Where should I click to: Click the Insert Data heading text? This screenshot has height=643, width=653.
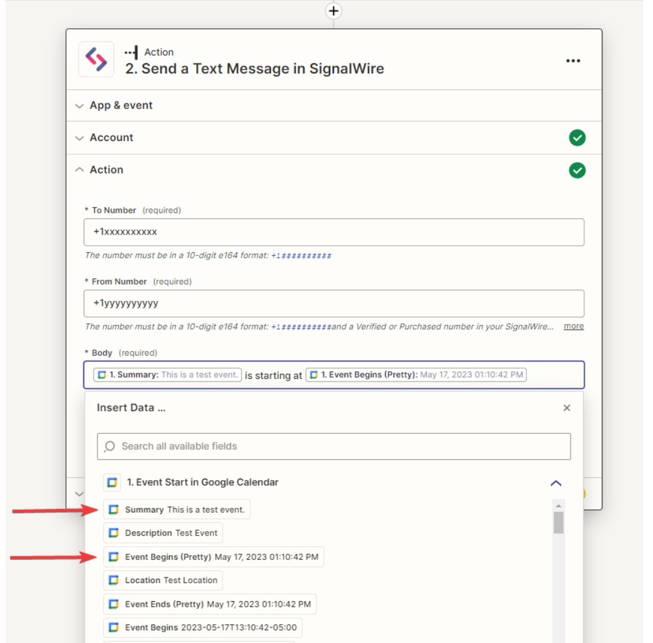131,408
